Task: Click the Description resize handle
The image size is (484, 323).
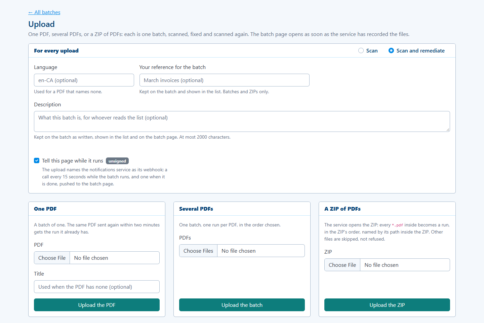Action: tap(448, 130)
